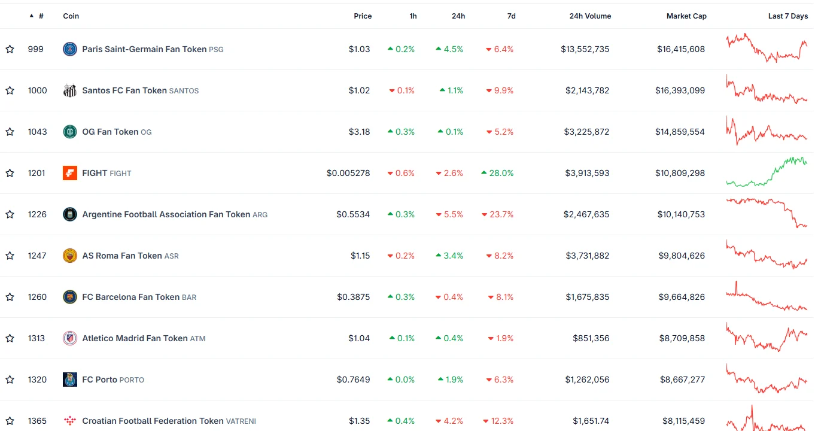Screen dimensions: 821x431
Task: Toggle the star for FIGHT coin
Action: [x=10, y=173]
